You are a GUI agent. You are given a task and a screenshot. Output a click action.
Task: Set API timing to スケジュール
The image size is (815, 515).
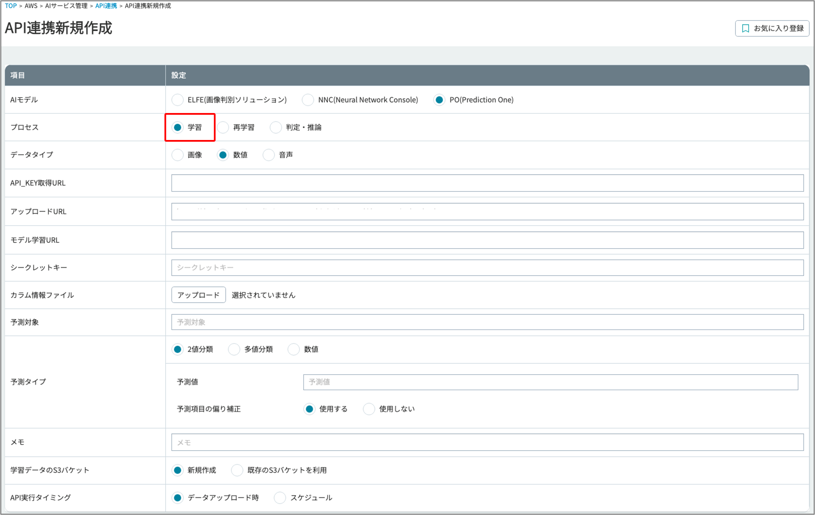click(280, 498)
